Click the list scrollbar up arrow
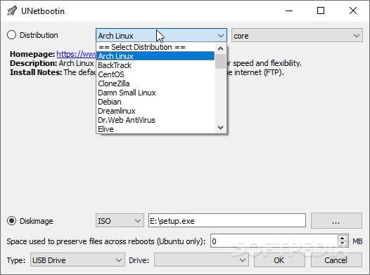The height and width of the screenshot is (275, 370). click(x=220, y=48)
